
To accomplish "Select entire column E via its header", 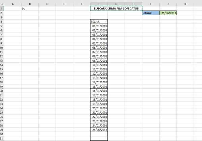I will pyautogui.click(x=82, y=4).
